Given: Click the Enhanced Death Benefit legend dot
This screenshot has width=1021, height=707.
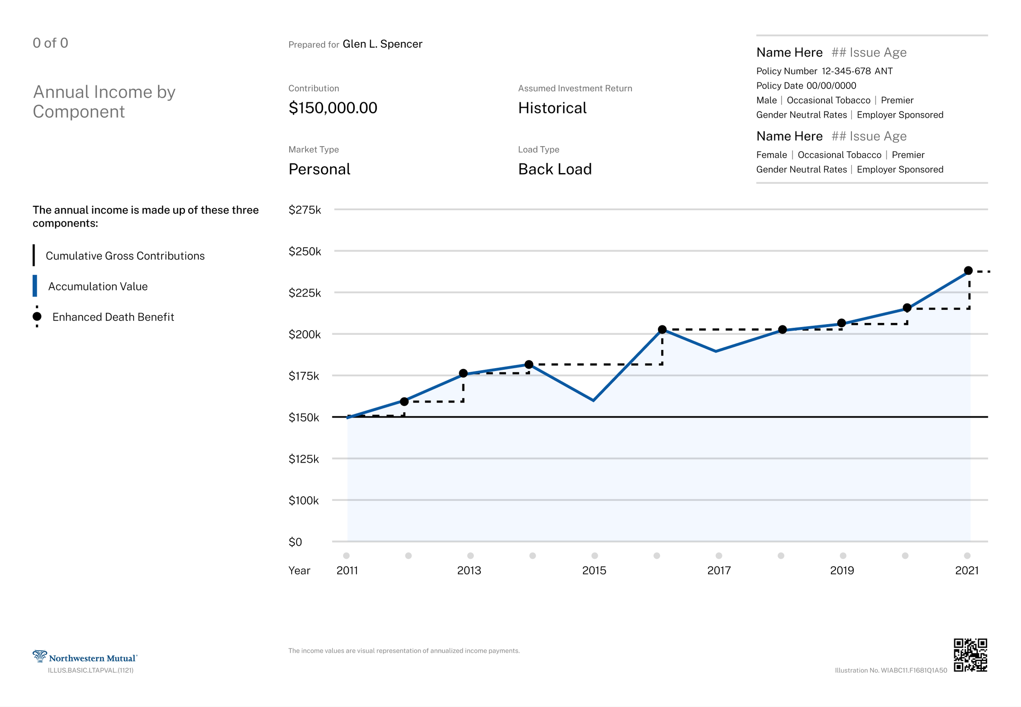Looking at the screenshot, I should (37, 316).
